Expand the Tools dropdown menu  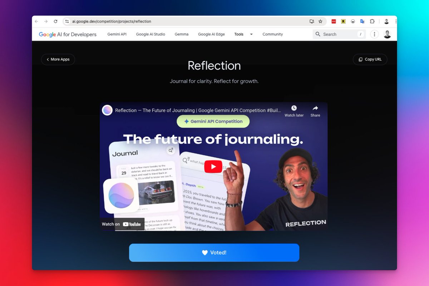tap(243, 34)
